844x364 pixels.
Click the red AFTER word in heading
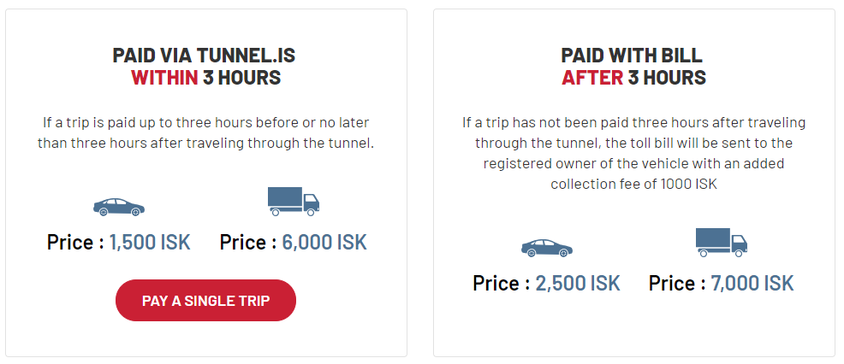591,78
